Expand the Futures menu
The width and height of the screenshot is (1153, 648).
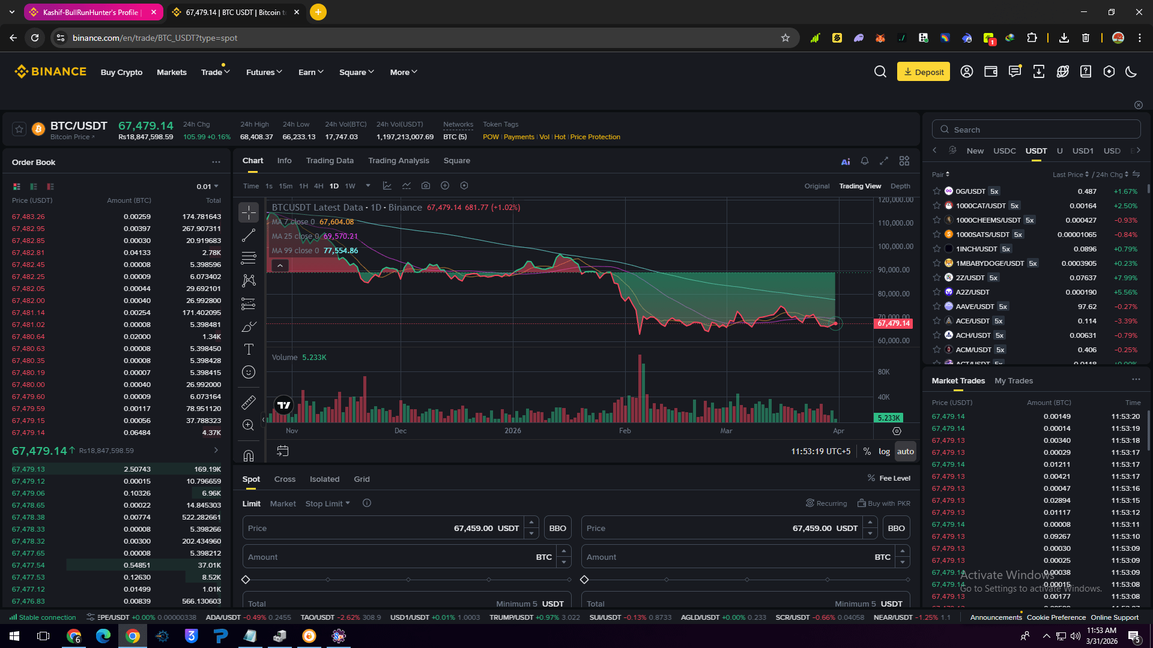click(264, 72)
